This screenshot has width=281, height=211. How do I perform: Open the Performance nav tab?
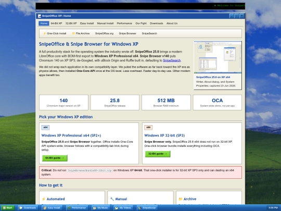point(124,23)
